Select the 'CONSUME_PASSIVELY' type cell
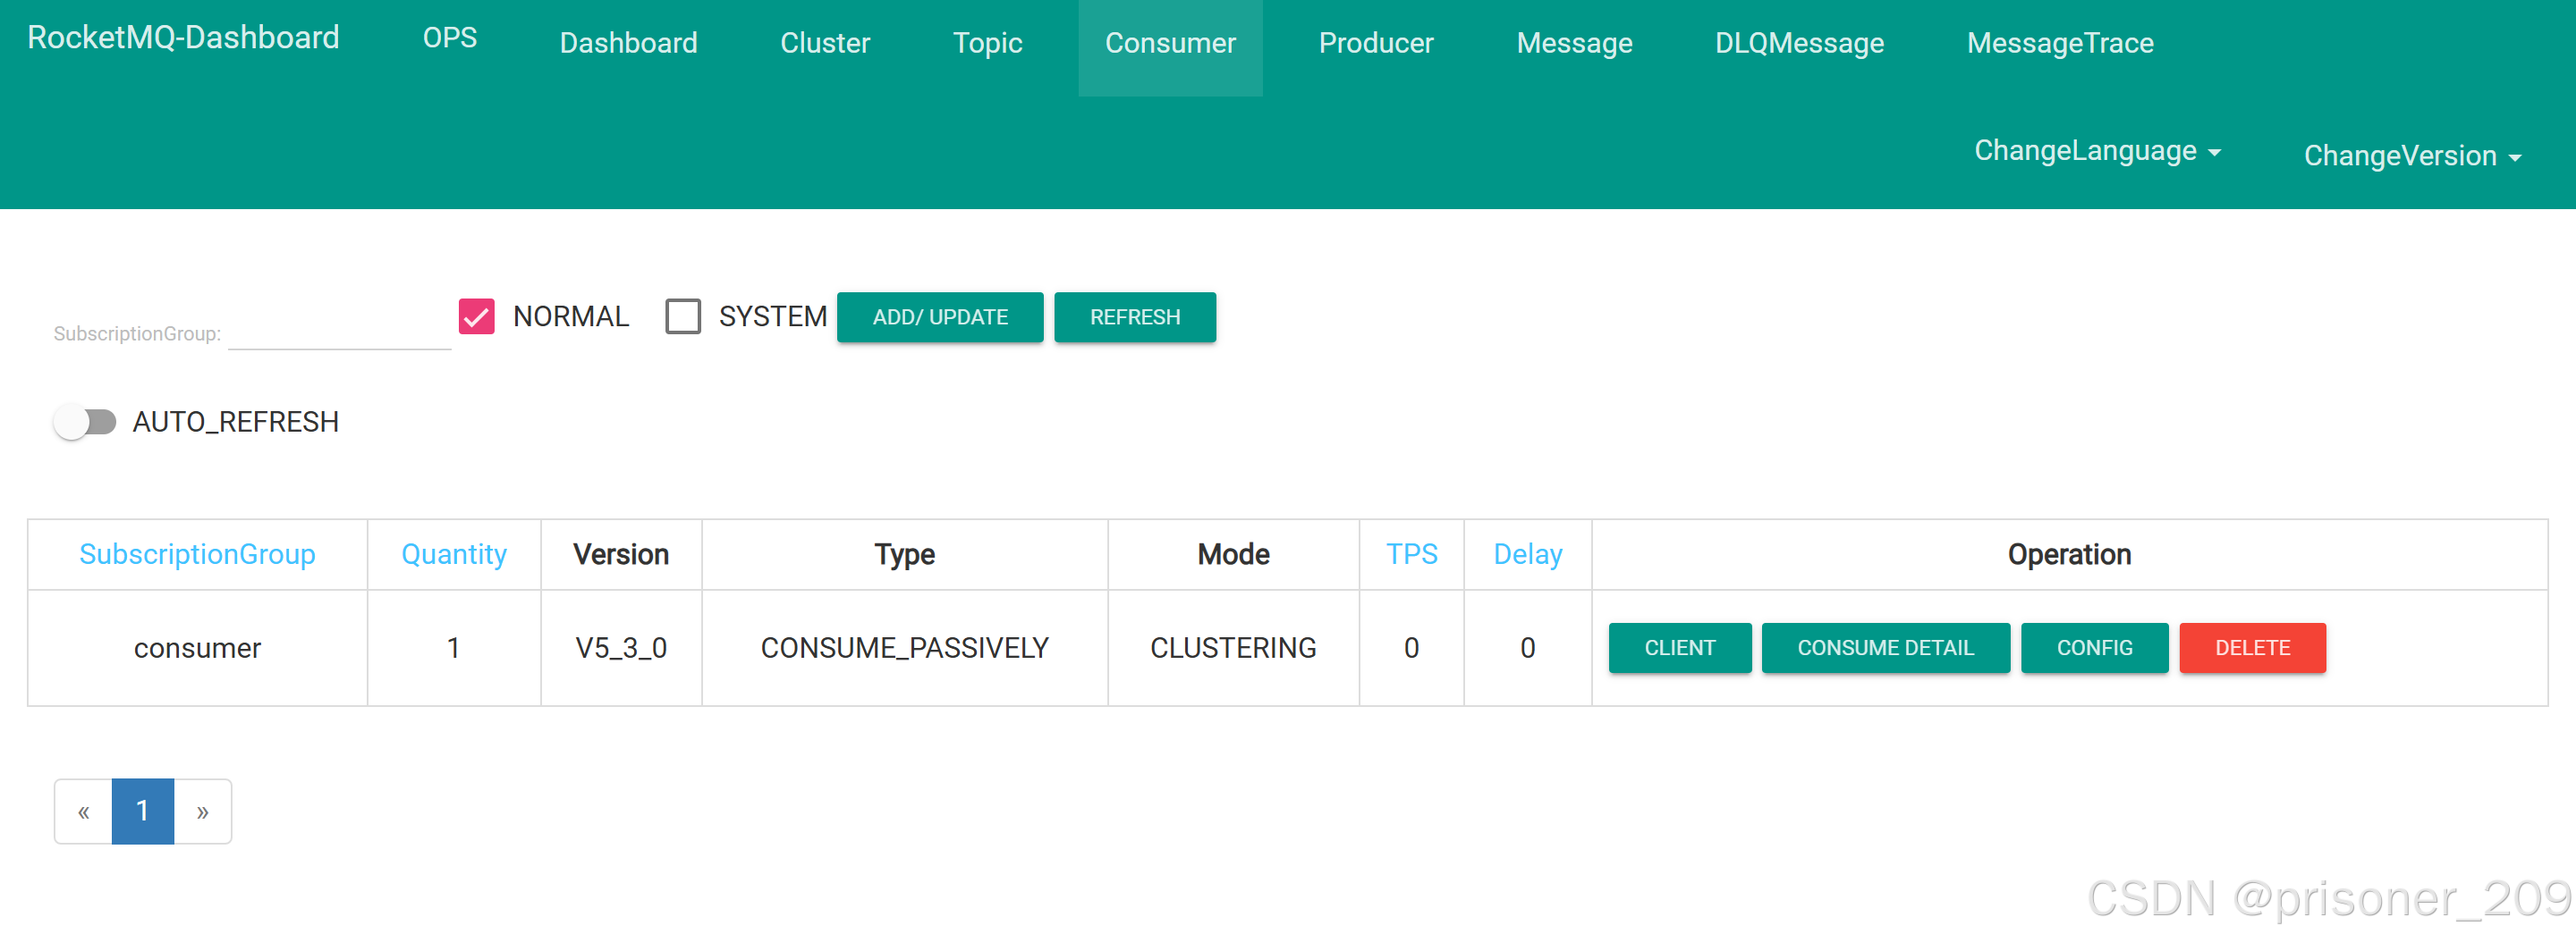Viewport: 2576px width, 942px height. tap(904, 648)
